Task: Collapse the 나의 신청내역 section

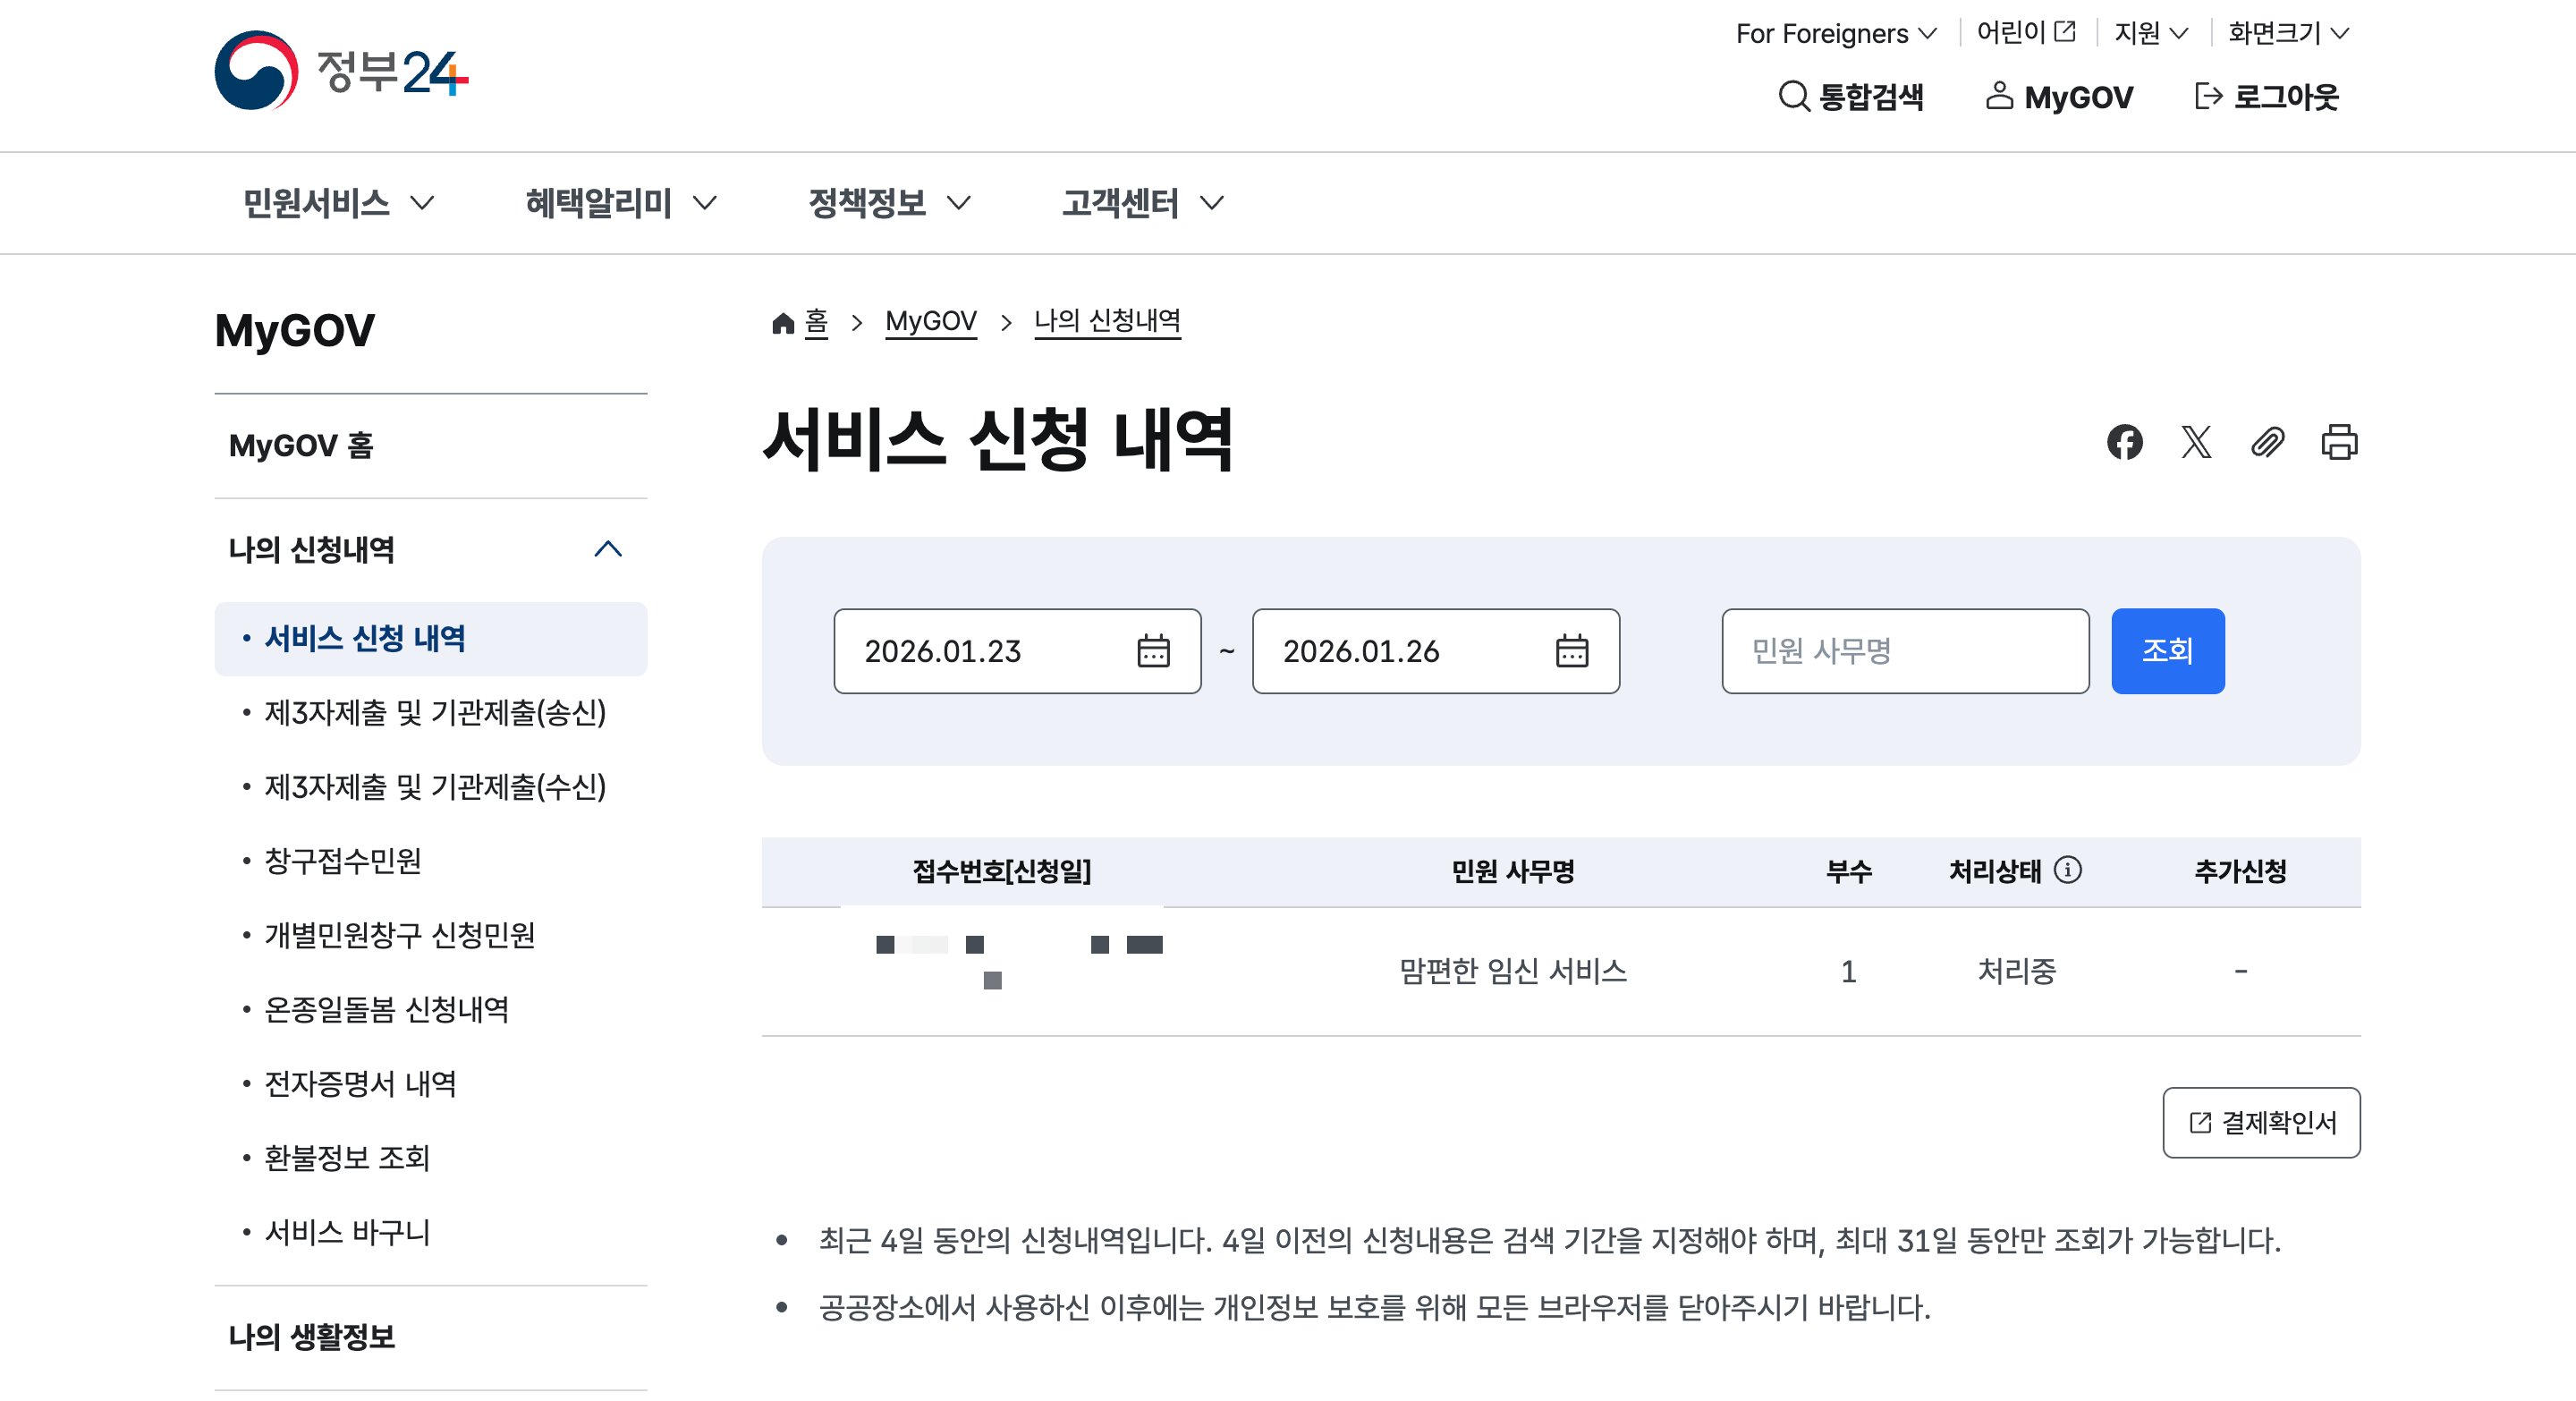Action: pyautogui.click(x=608, y=549)
